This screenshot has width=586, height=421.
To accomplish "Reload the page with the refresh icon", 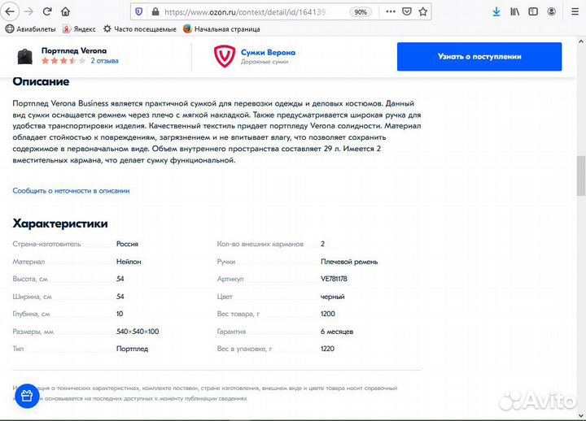I will [47, 12].
